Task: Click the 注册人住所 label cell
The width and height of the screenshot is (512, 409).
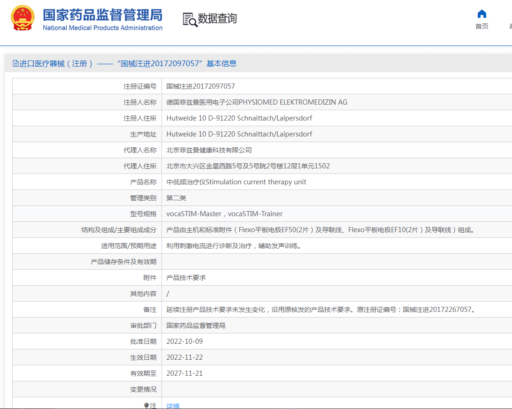Action: (87, 118)
